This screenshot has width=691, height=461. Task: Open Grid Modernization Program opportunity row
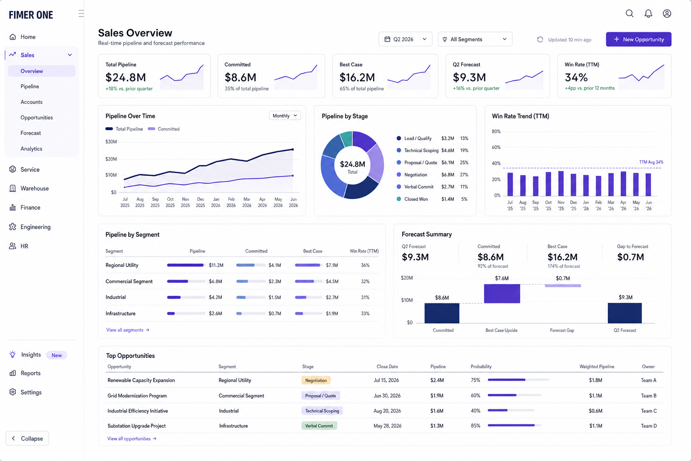(385, 396)
